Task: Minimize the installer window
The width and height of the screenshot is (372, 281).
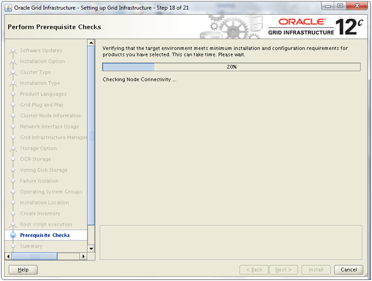Action: (328, 6)
